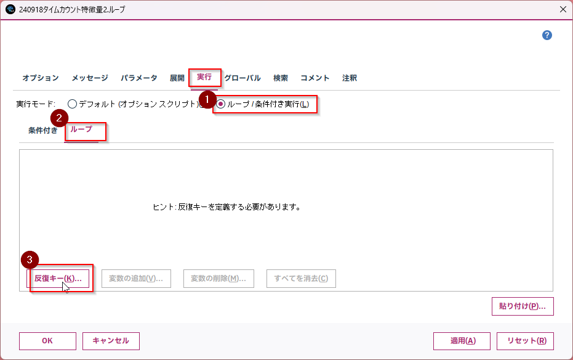This screenshot has width=573, height=360.
Task: Click the すべてを消去(C) button
Action: pos(301,279)
